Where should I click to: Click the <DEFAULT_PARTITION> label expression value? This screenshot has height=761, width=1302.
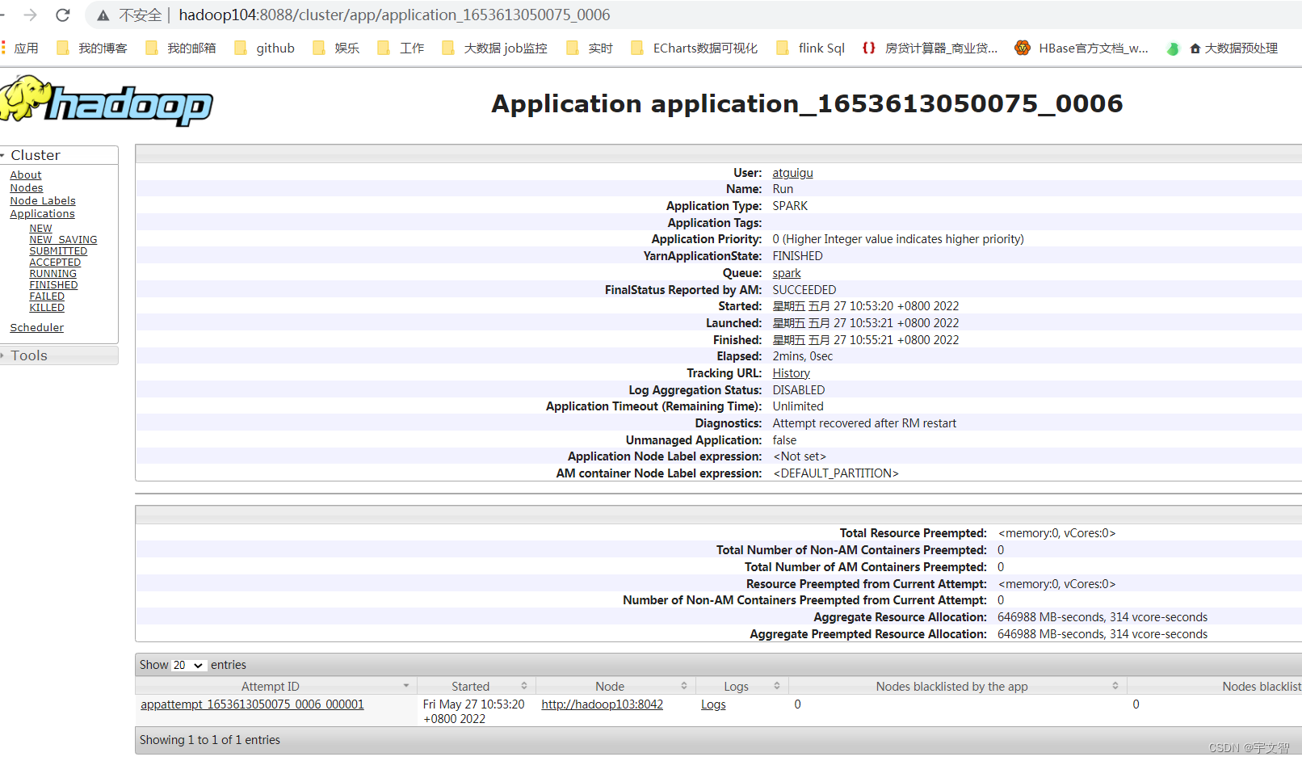pos(836,473)
